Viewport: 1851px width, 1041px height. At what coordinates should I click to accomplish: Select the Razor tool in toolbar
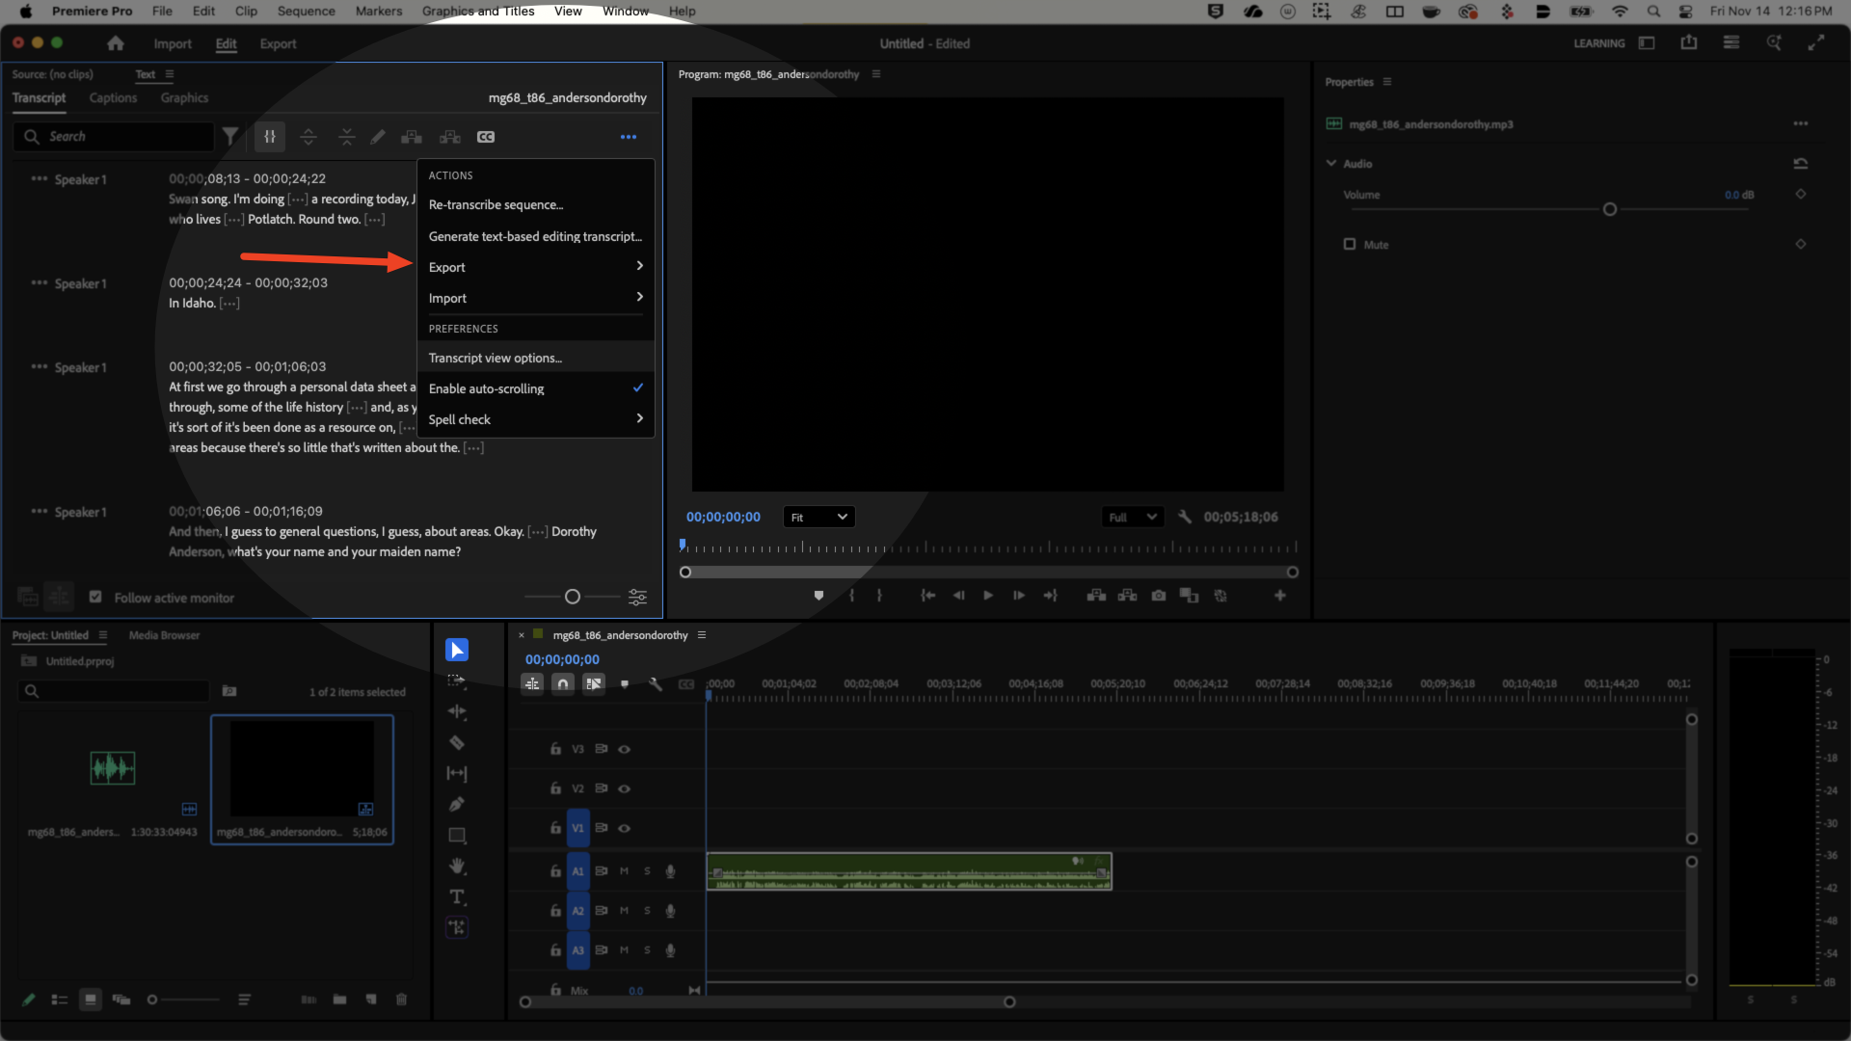457,743
